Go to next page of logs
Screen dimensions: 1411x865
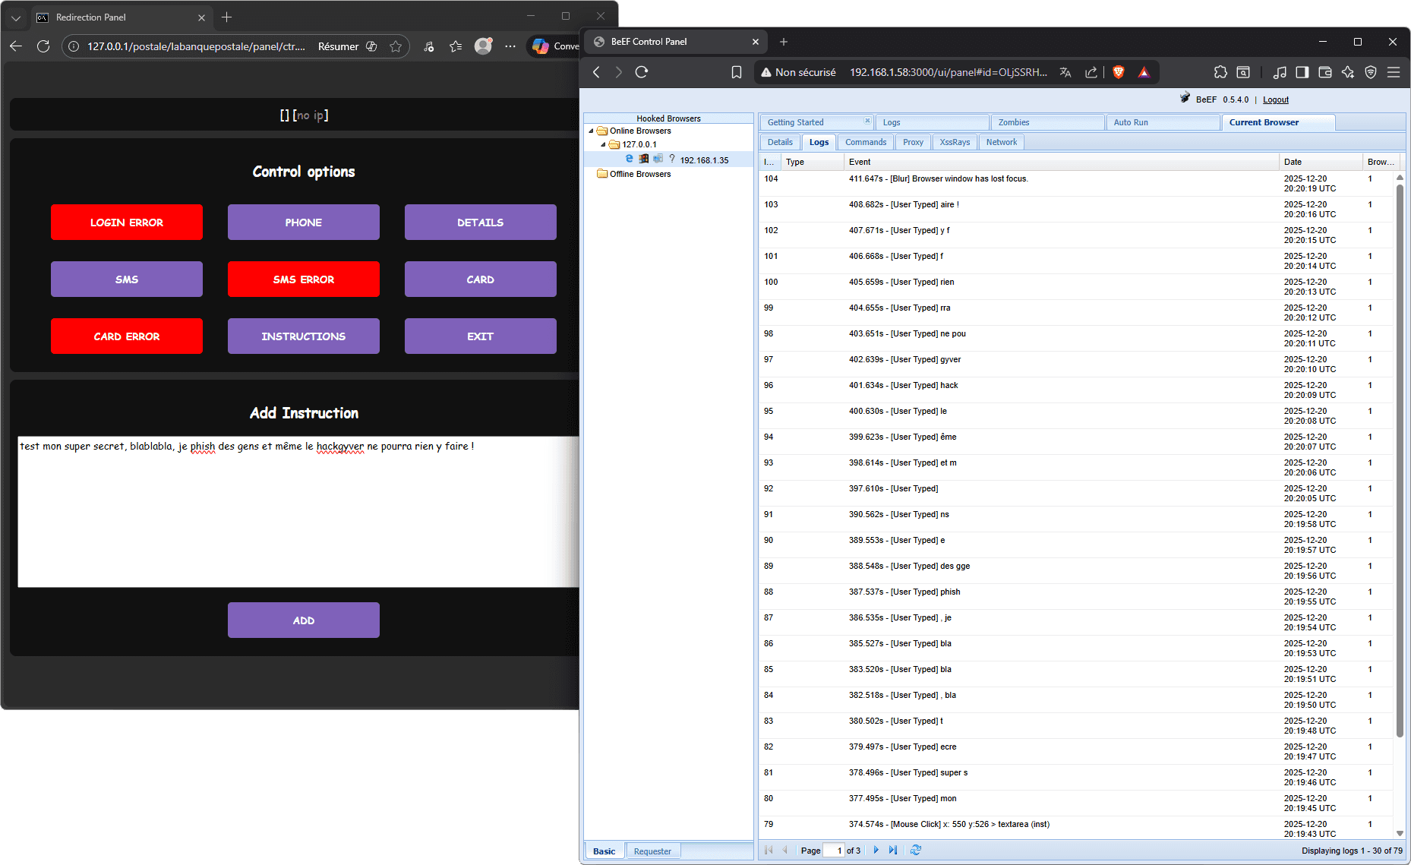(876, 850)
